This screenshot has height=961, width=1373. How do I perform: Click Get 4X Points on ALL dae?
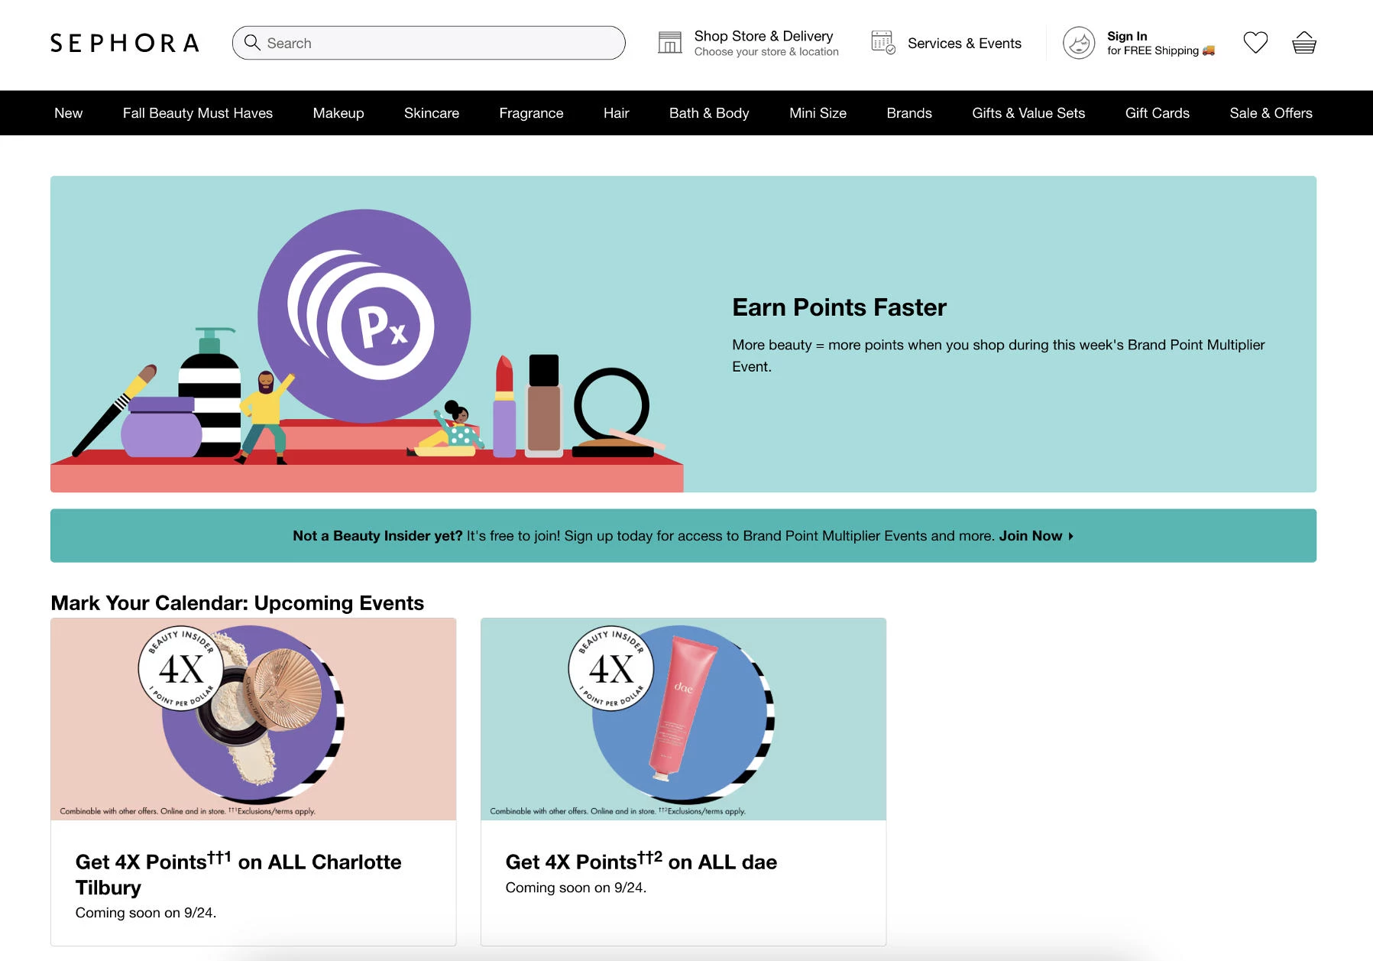[x=641, y=862]
